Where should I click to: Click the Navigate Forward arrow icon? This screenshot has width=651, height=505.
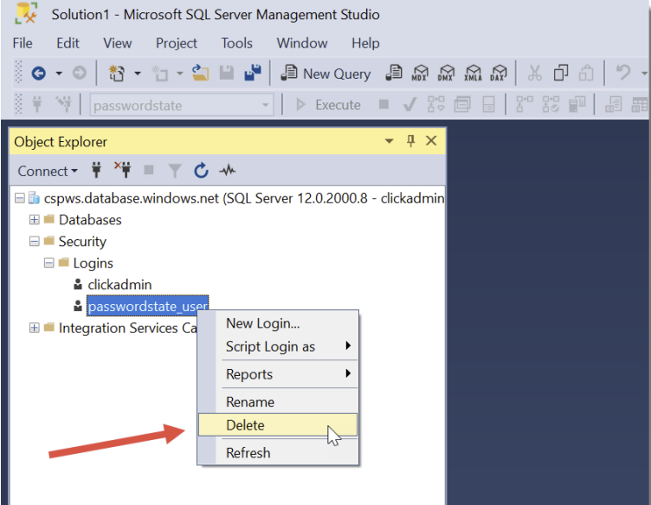coord(80,74)
